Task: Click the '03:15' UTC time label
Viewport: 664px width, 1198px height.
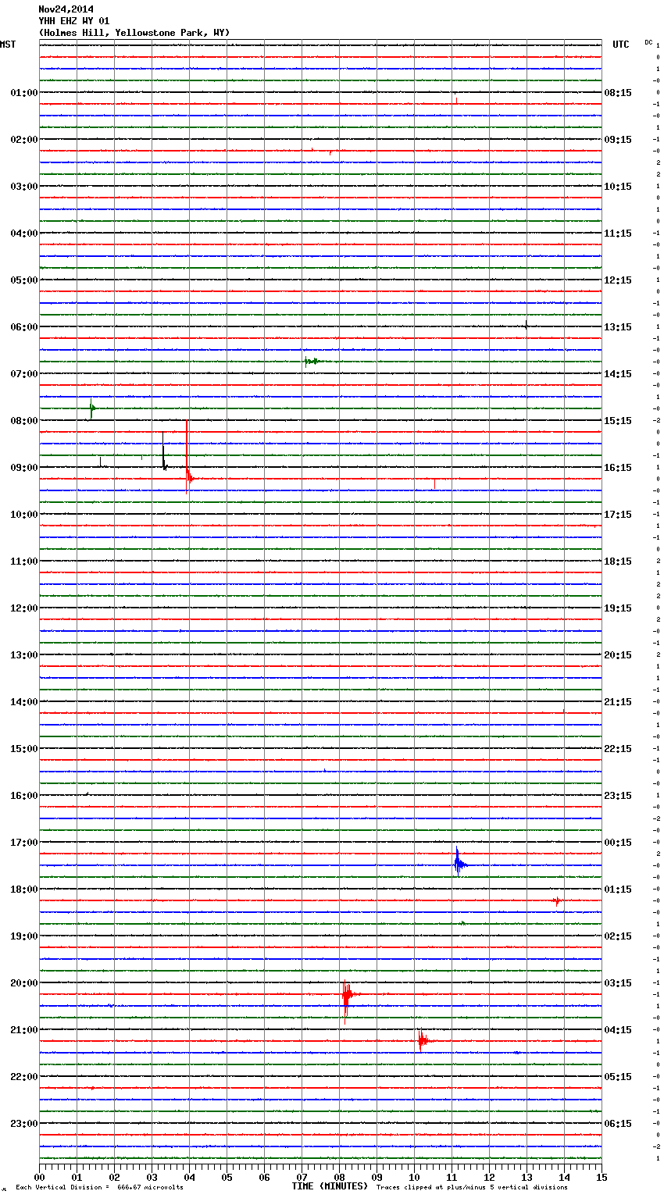Action: pos(618,983)
